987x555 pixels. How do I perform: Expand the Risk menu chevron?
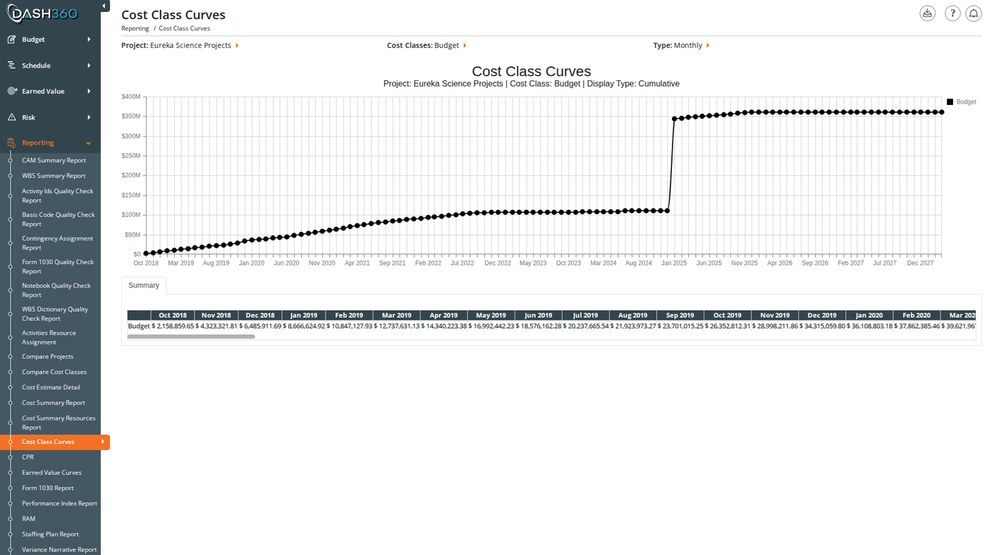click(89, 118)
